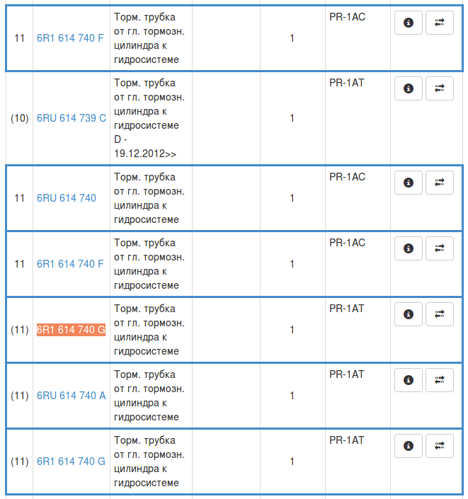Open the topmost 6R1 614 740 F link
The height and width of the screenshot is (499, 468).
(70, 38)
